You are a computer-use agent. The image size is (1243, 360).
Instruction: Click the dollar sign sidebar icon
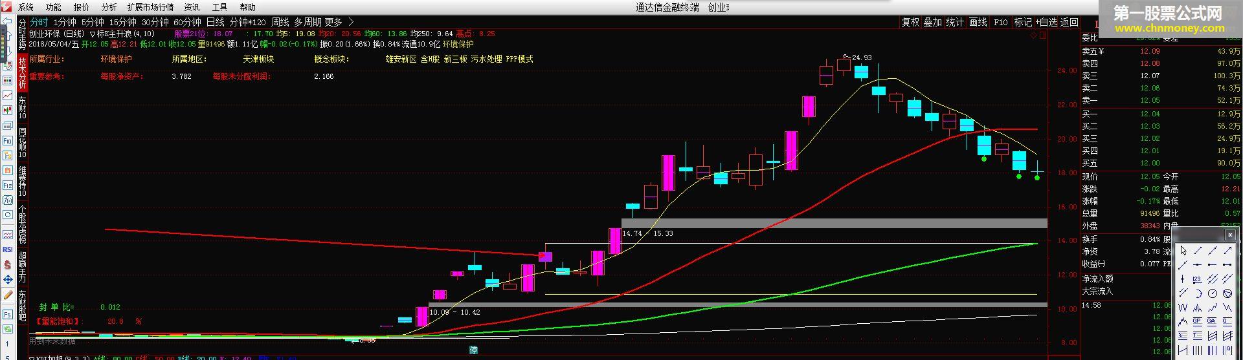pos(8,264)
